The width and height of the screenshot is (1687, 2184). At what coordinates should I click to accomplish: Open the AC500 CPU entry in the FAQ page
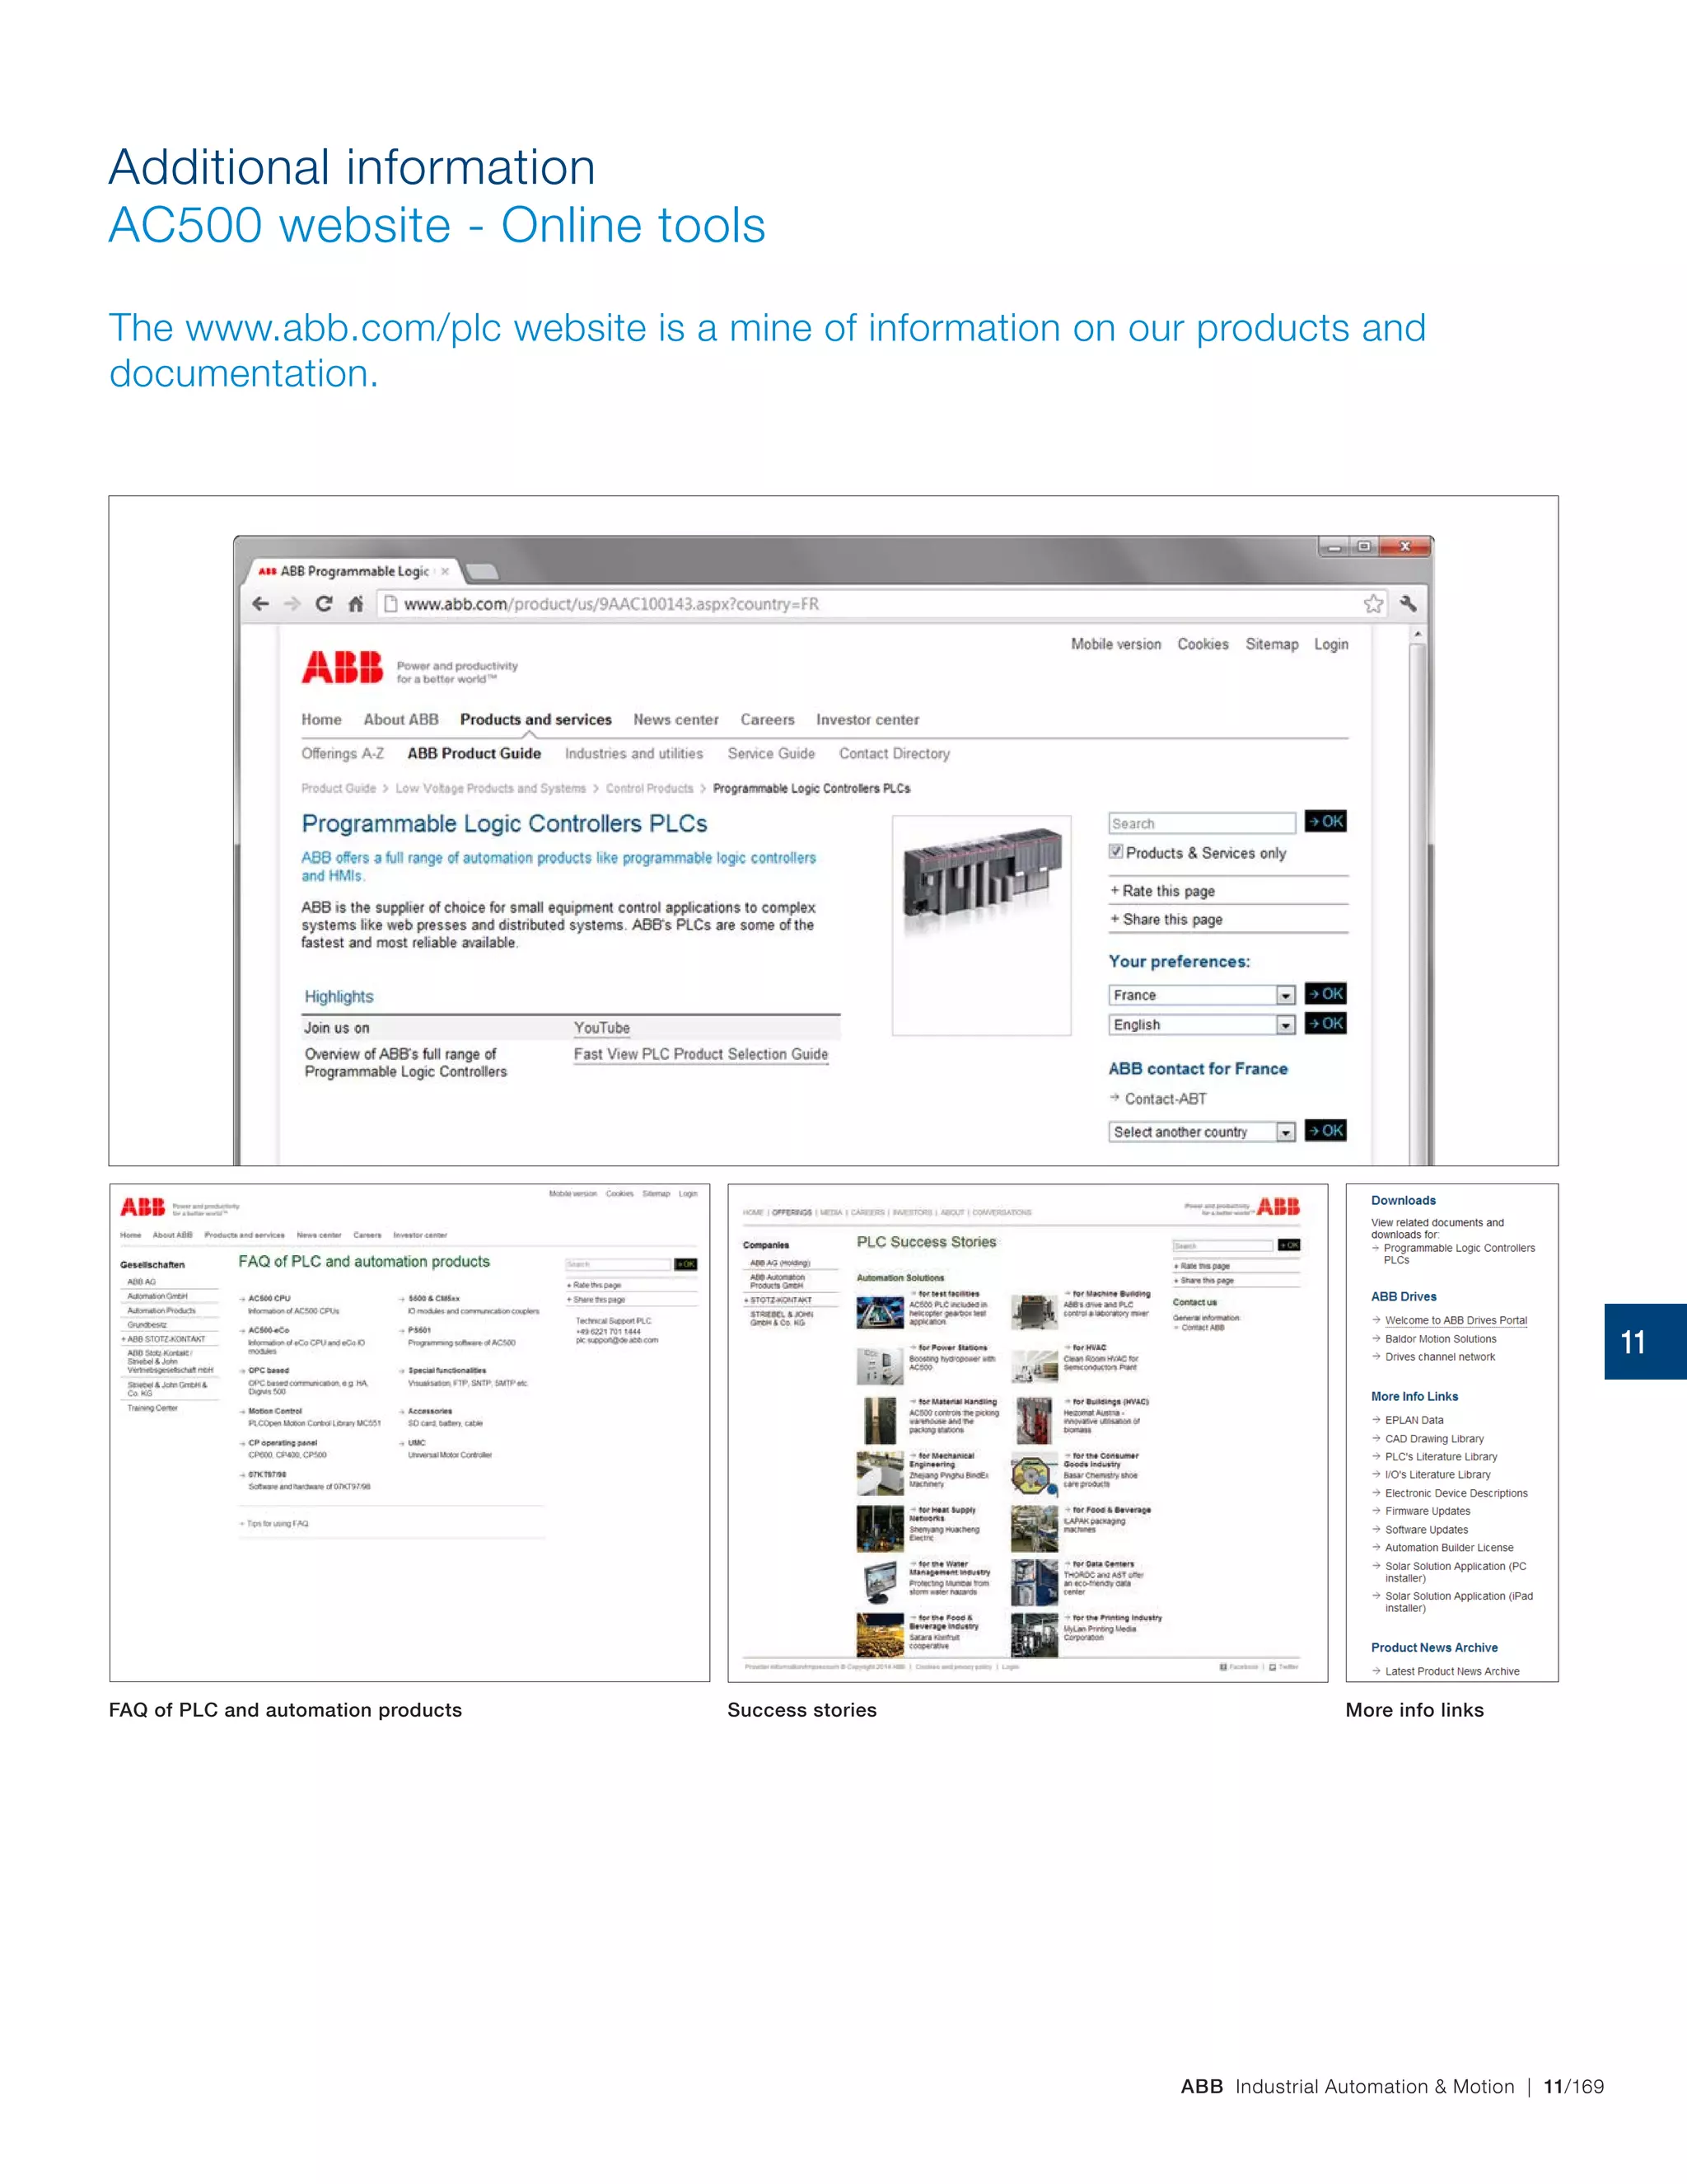click(x=270, y=1298)
